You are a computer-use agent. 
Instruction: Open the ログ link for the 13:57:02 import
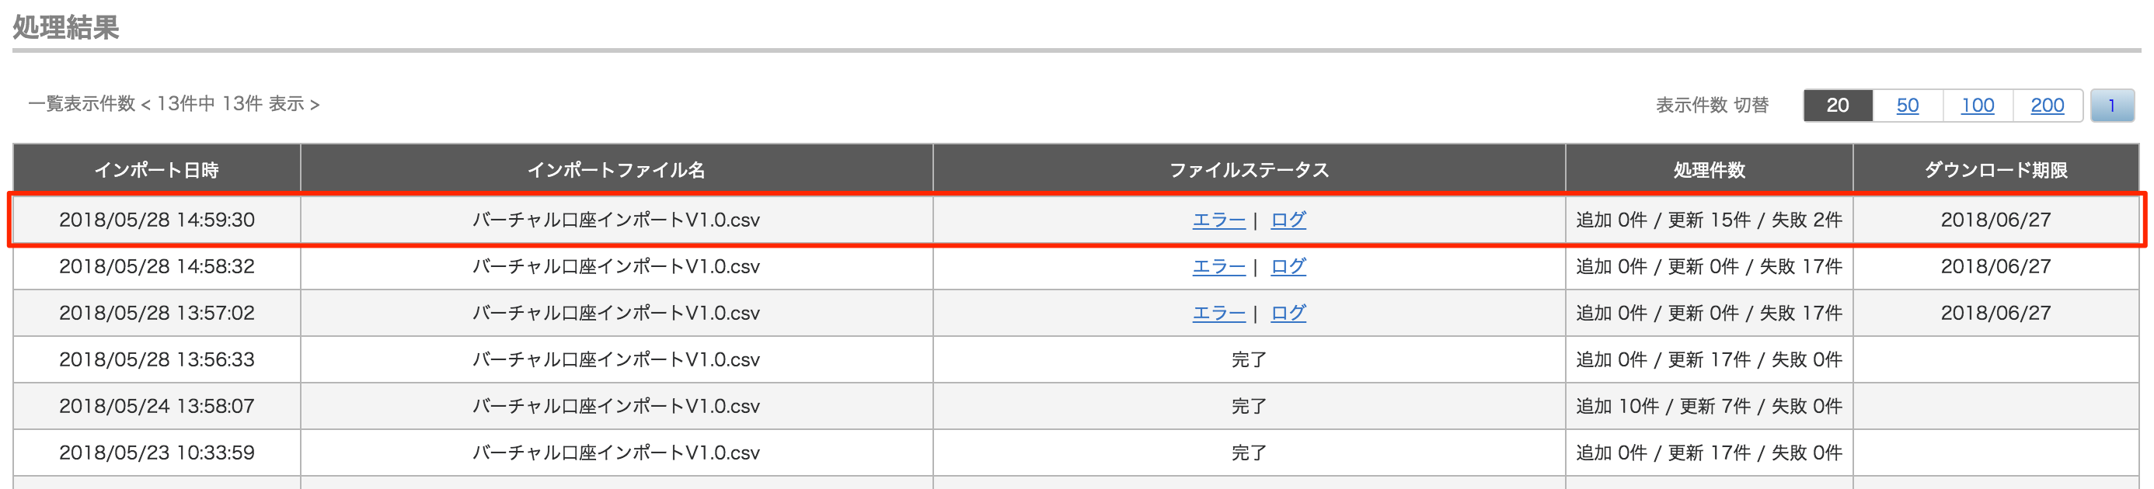click(x=1288, y=314)
